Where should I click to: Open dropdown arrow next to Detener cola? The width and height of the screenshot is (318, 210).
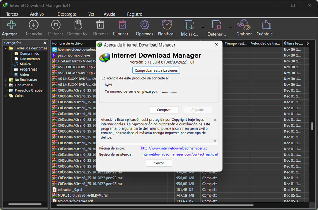(230, 28)
